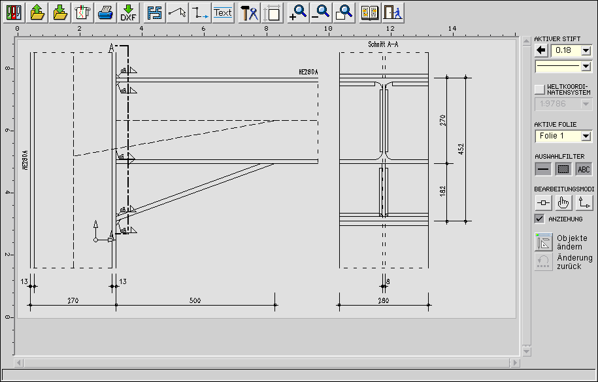Toggle the ABC text selection filter

(x=583, y=169)
